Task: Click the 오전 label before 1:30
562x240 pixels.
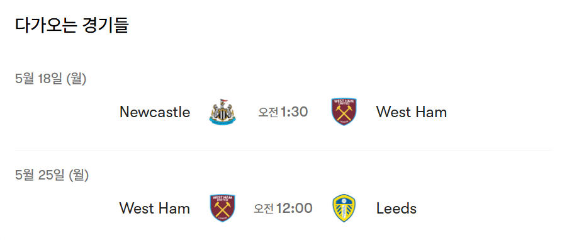Action: [x=269, y=112]
